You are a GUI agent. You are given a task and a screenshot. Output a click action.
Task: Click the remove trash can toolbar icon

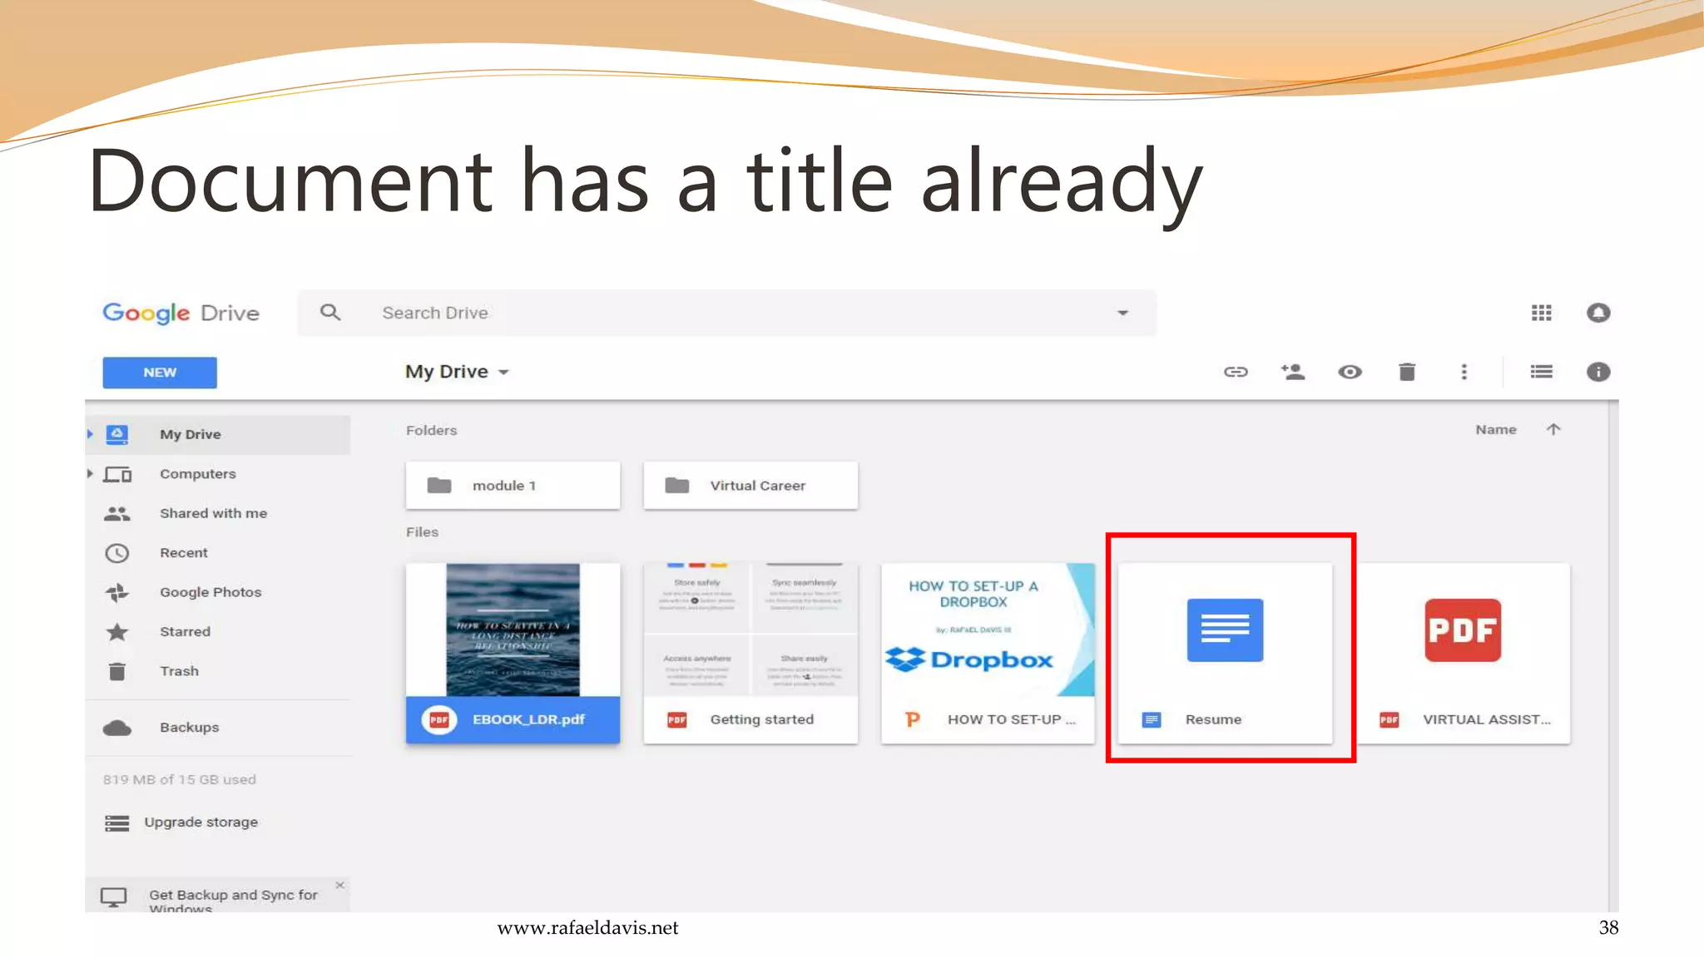[1407, 372]
